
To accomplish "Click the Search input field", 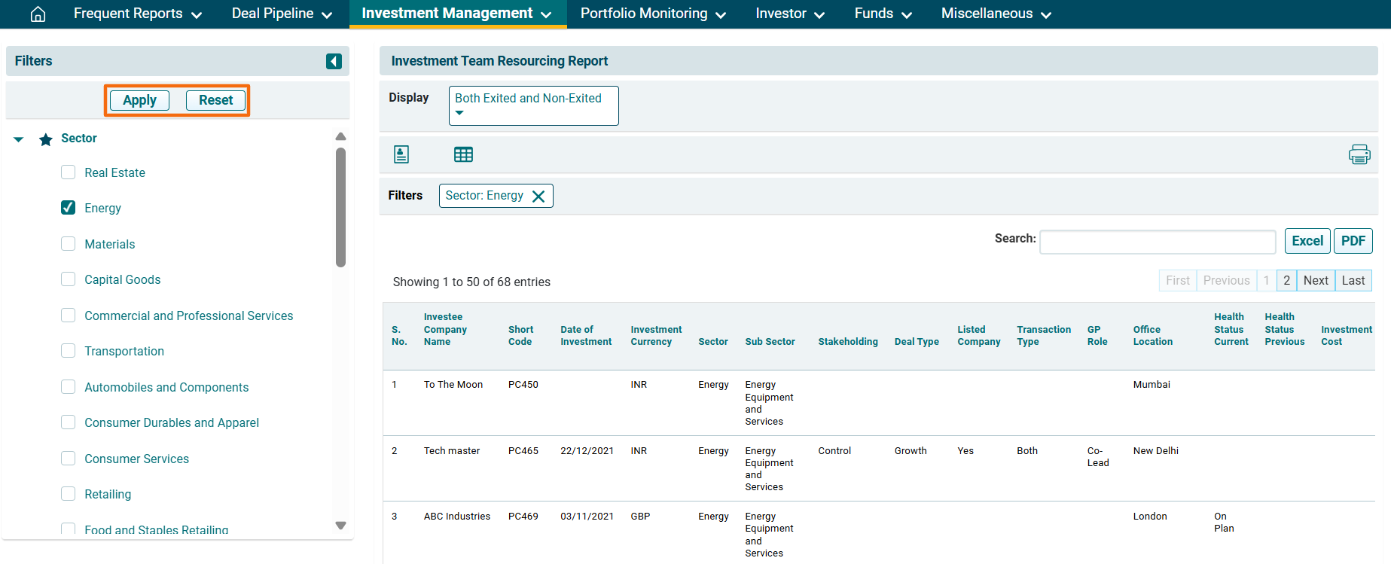I will (1157, 242).
